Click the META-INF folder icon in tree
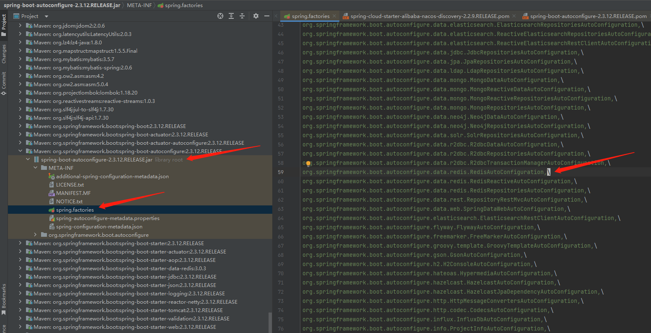The height and width of the screenshot is (333, 651). pos(44,168)
